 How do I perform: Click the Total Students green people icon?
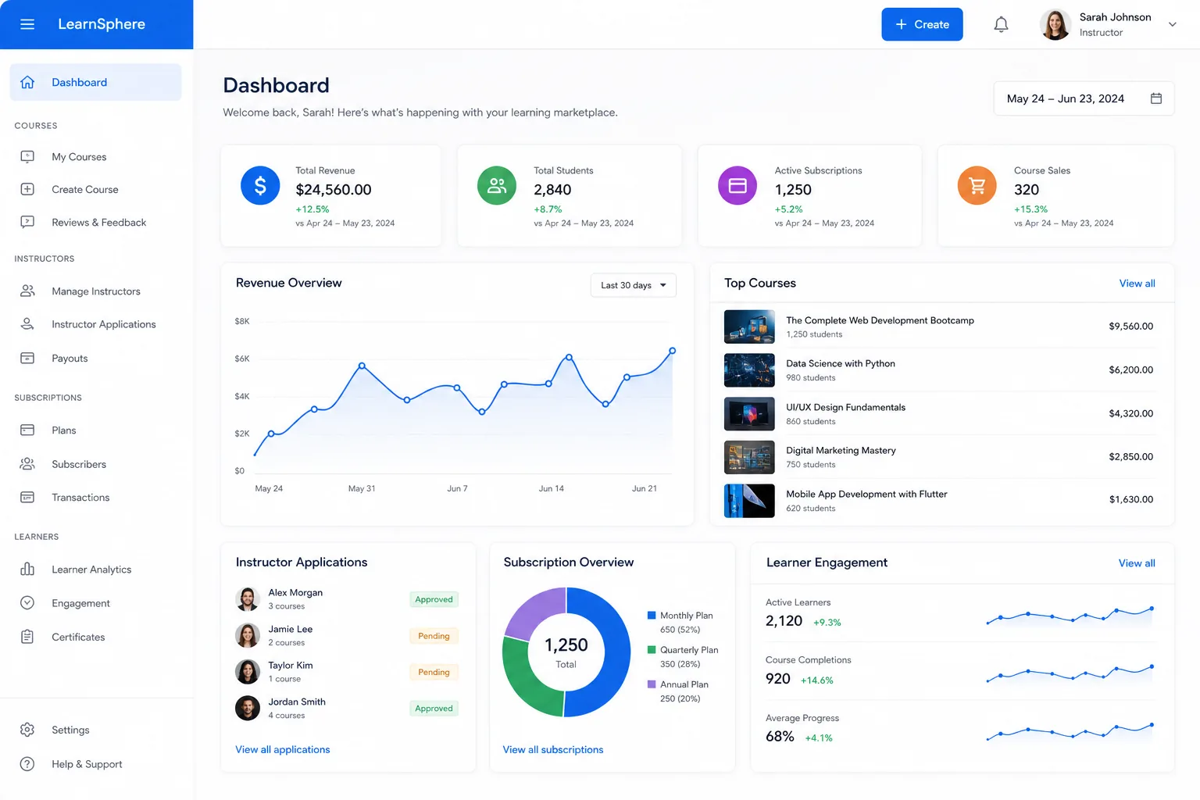pyautogui.click(x=497, y=186)
